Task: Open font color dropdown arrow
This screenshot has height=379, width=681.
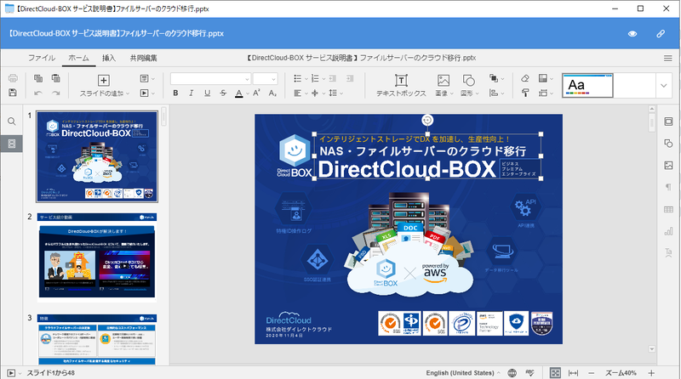Action: click(248, 93)
